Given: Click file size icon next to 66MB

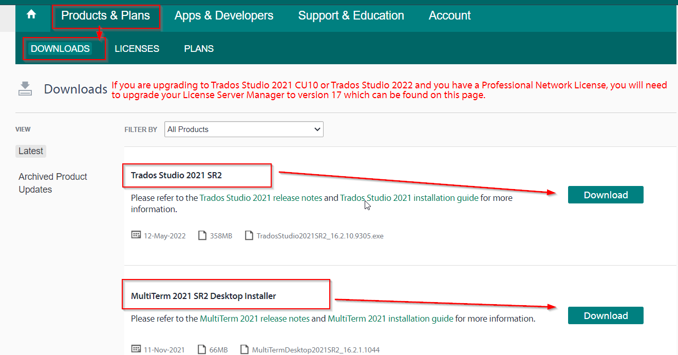Looking at the screenshot, I should point(202,349).
